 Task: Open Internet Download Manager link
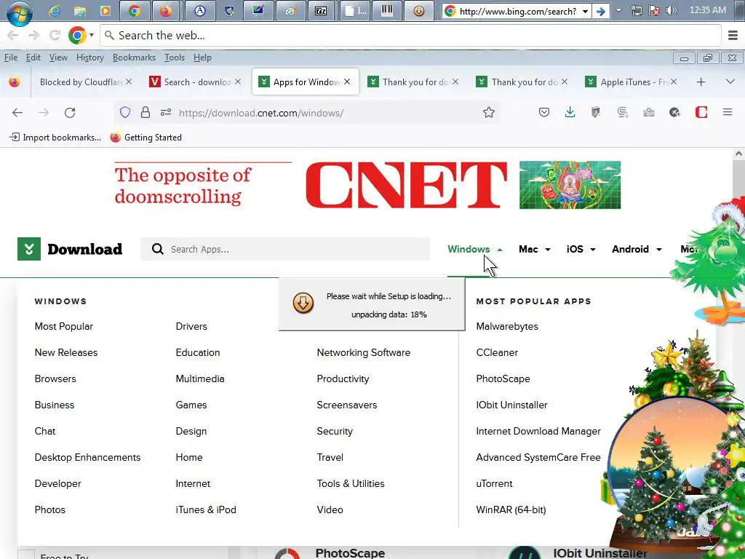click(538, 431)
